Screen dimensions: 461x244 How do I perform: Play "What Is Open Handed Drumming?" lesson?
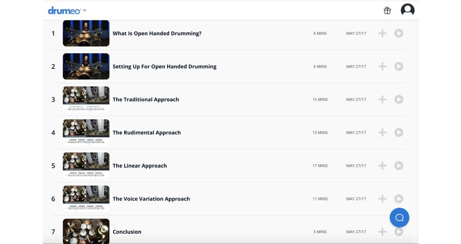pyautogui.click(x=399, y=34)
